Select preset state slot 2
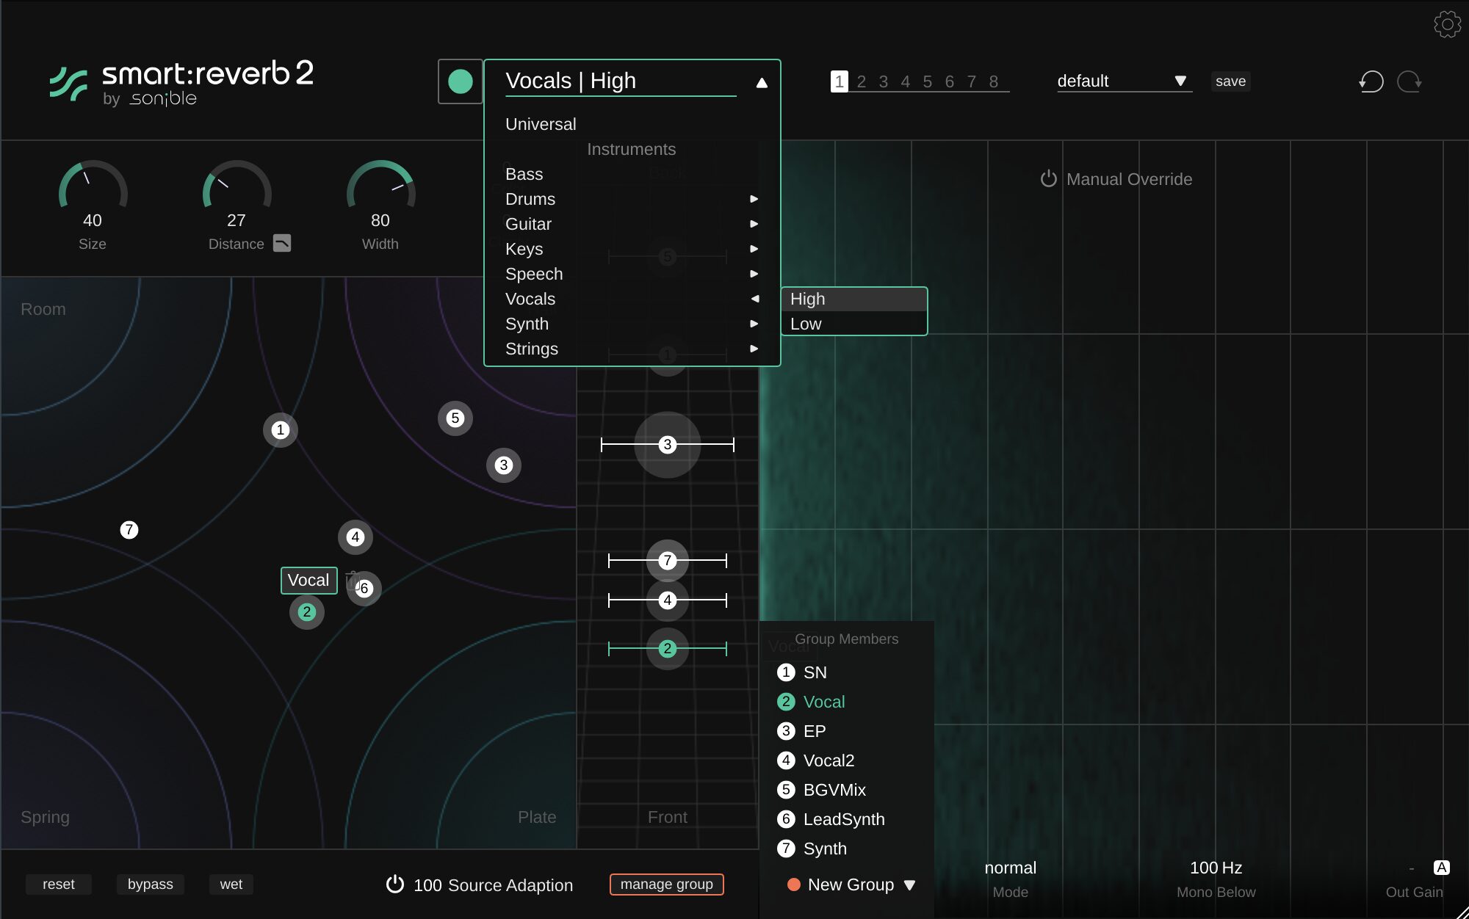 click(x=862, y=81)
